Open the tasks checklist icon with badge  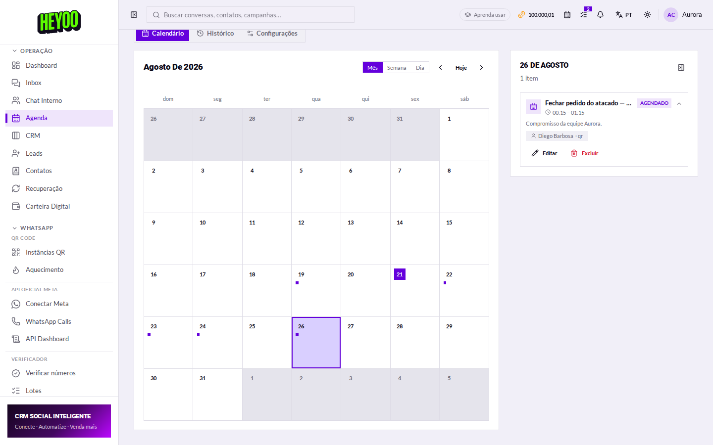click(584, 15)
